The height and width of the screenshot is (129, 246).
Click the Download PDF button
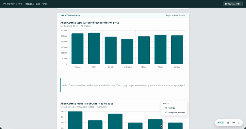click(233, 4)
